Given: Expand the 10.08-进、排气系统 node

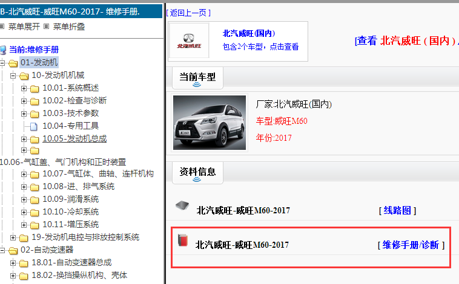Looking at the screenshot, I should tap(24, 187).
